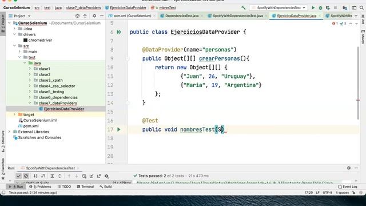Export test results icon
This screenshot has height=206, width=366.
(99, 176)
